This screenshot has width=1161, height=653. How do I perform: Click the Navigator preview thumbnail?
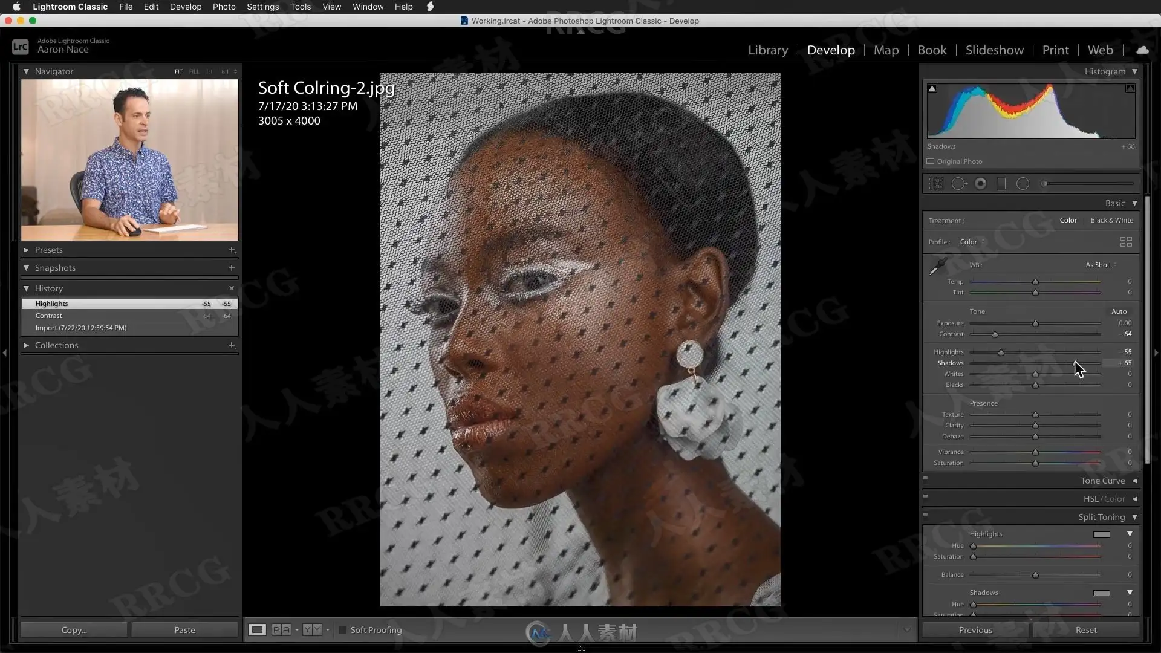coord(129,160)
